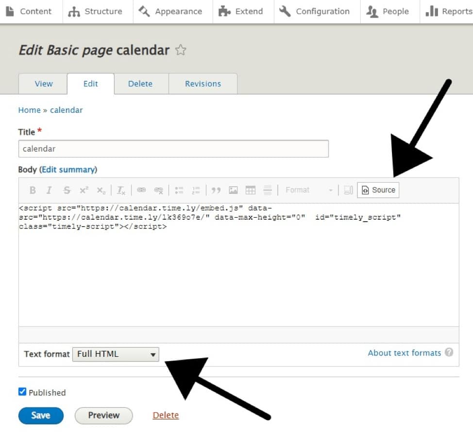Select the strikethrough icon
This screenshot has height=437, width=473.
pos(67,190)
